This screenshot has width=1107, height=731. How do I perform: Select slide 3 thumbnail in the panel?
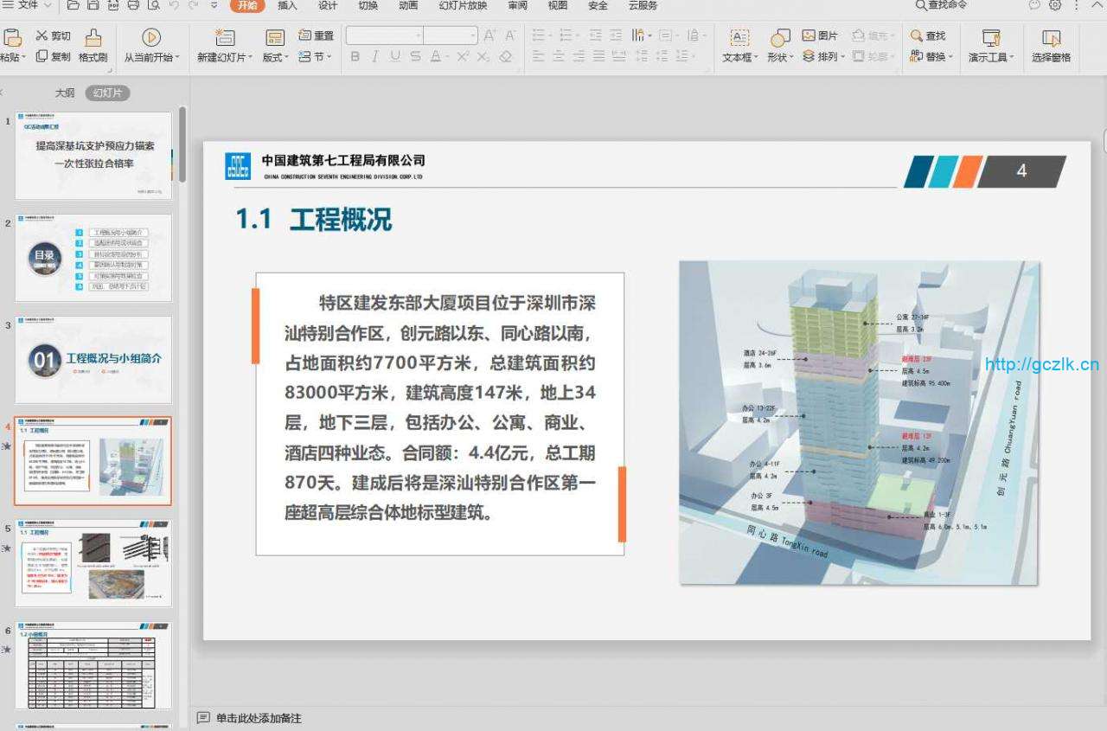coord(93,359)
